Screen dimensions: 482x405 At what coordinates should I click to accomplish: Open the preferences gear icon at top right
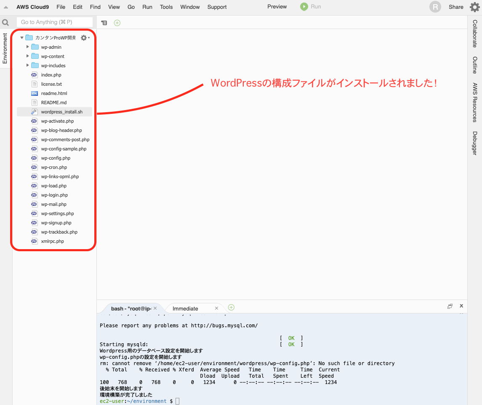(x=474, y=7)
